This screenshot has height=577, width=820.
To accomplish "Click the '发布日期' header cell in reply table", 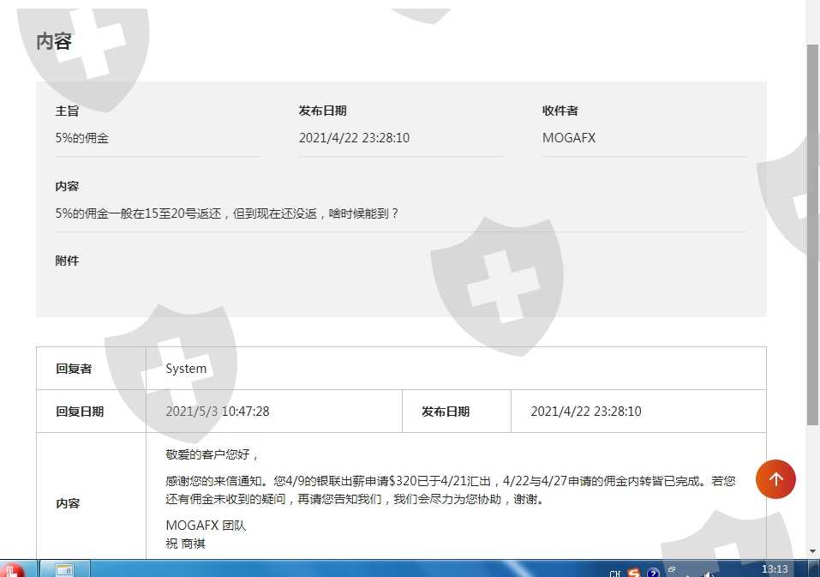I will tap(457, 412).
